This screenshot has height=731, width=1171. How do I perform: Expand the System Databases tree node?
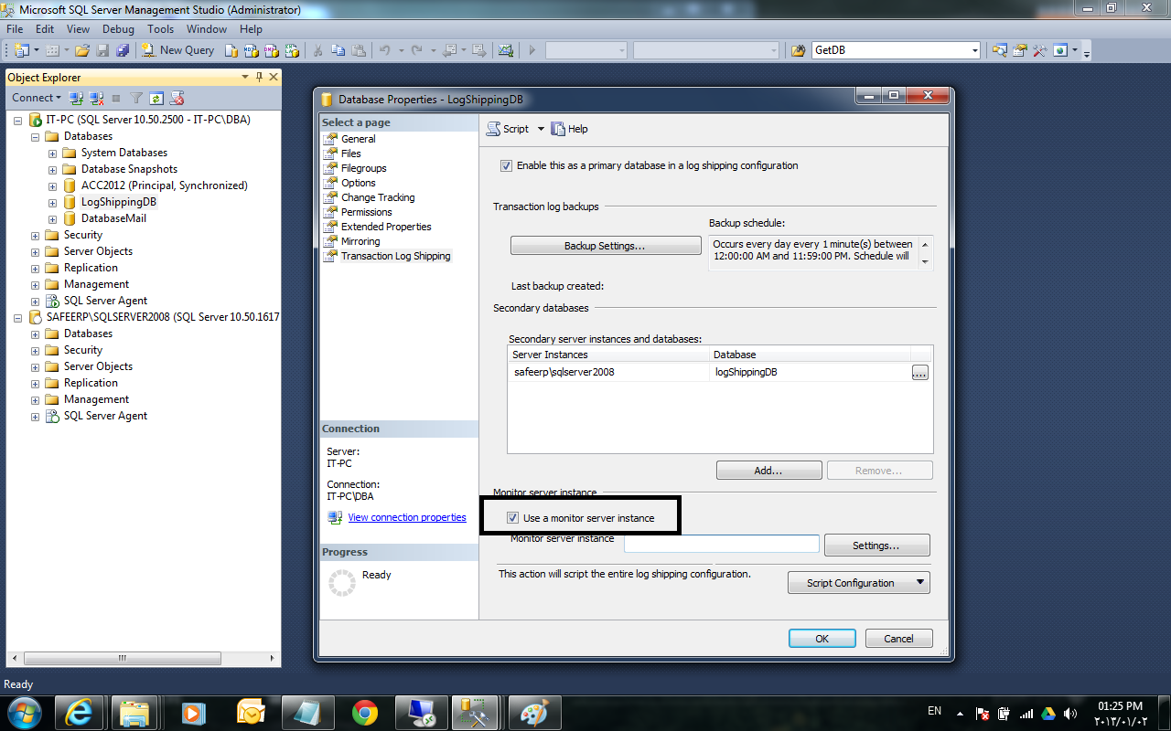[x=52, y=153]
